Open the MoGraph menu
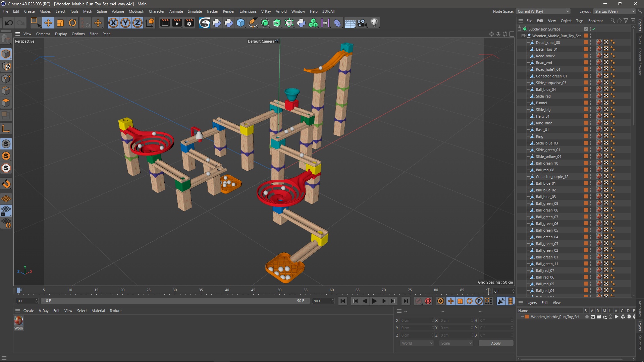 click(136, 11)
